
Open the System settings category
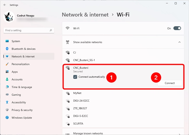(29, 41)
